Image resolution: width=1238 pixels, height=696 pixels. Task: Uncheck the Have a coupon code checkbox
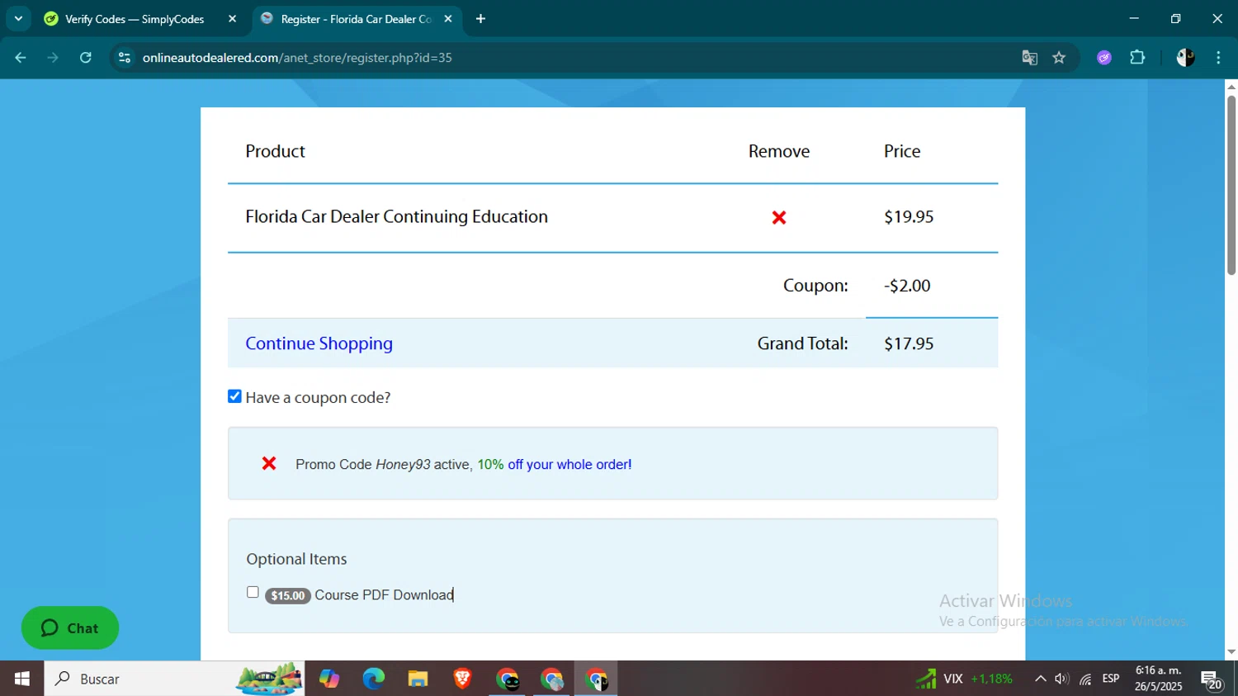235,396
